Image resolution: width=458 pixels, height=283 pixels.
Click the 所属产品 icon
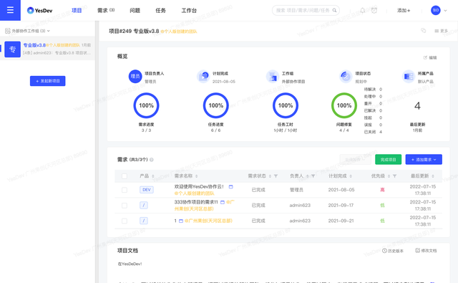click(x=409, y=77)
